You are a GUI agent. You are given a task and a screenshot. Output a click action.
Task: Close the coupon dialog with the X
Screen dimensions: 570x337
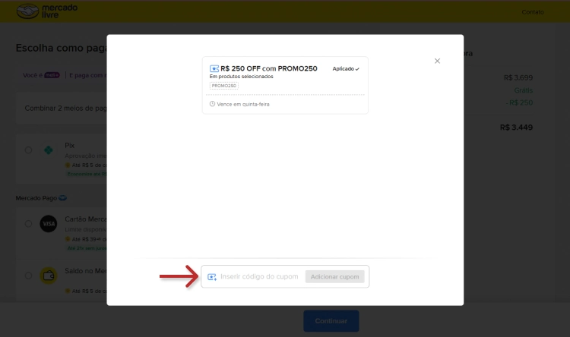[437, 61]
